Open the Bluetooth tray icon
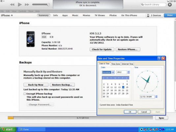Screen dimensions: 176x132 pos(160,129)
